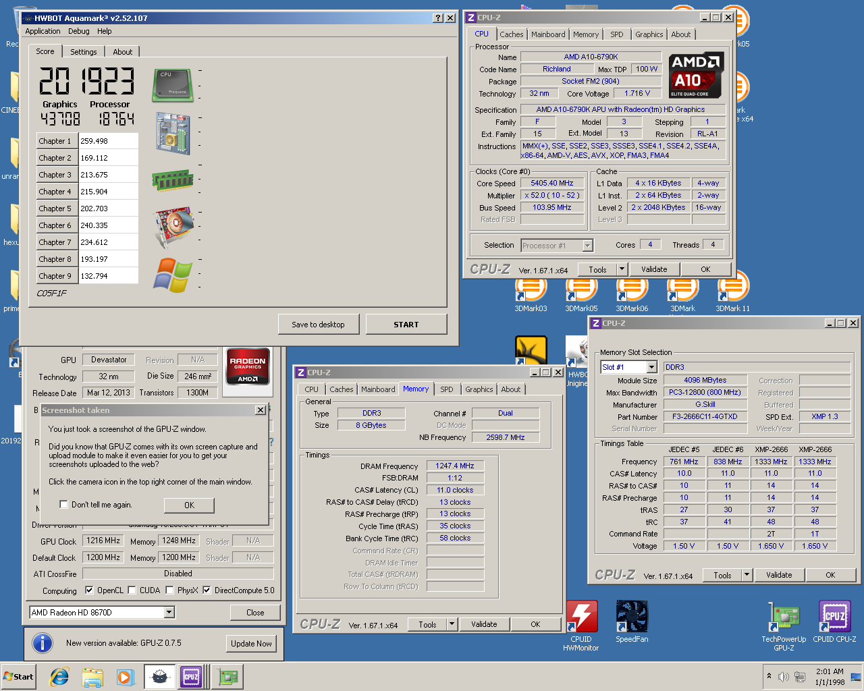The image size is (864, 691).
Task: Switch to the About tab in Aquamark
Action: click(123, 52)
